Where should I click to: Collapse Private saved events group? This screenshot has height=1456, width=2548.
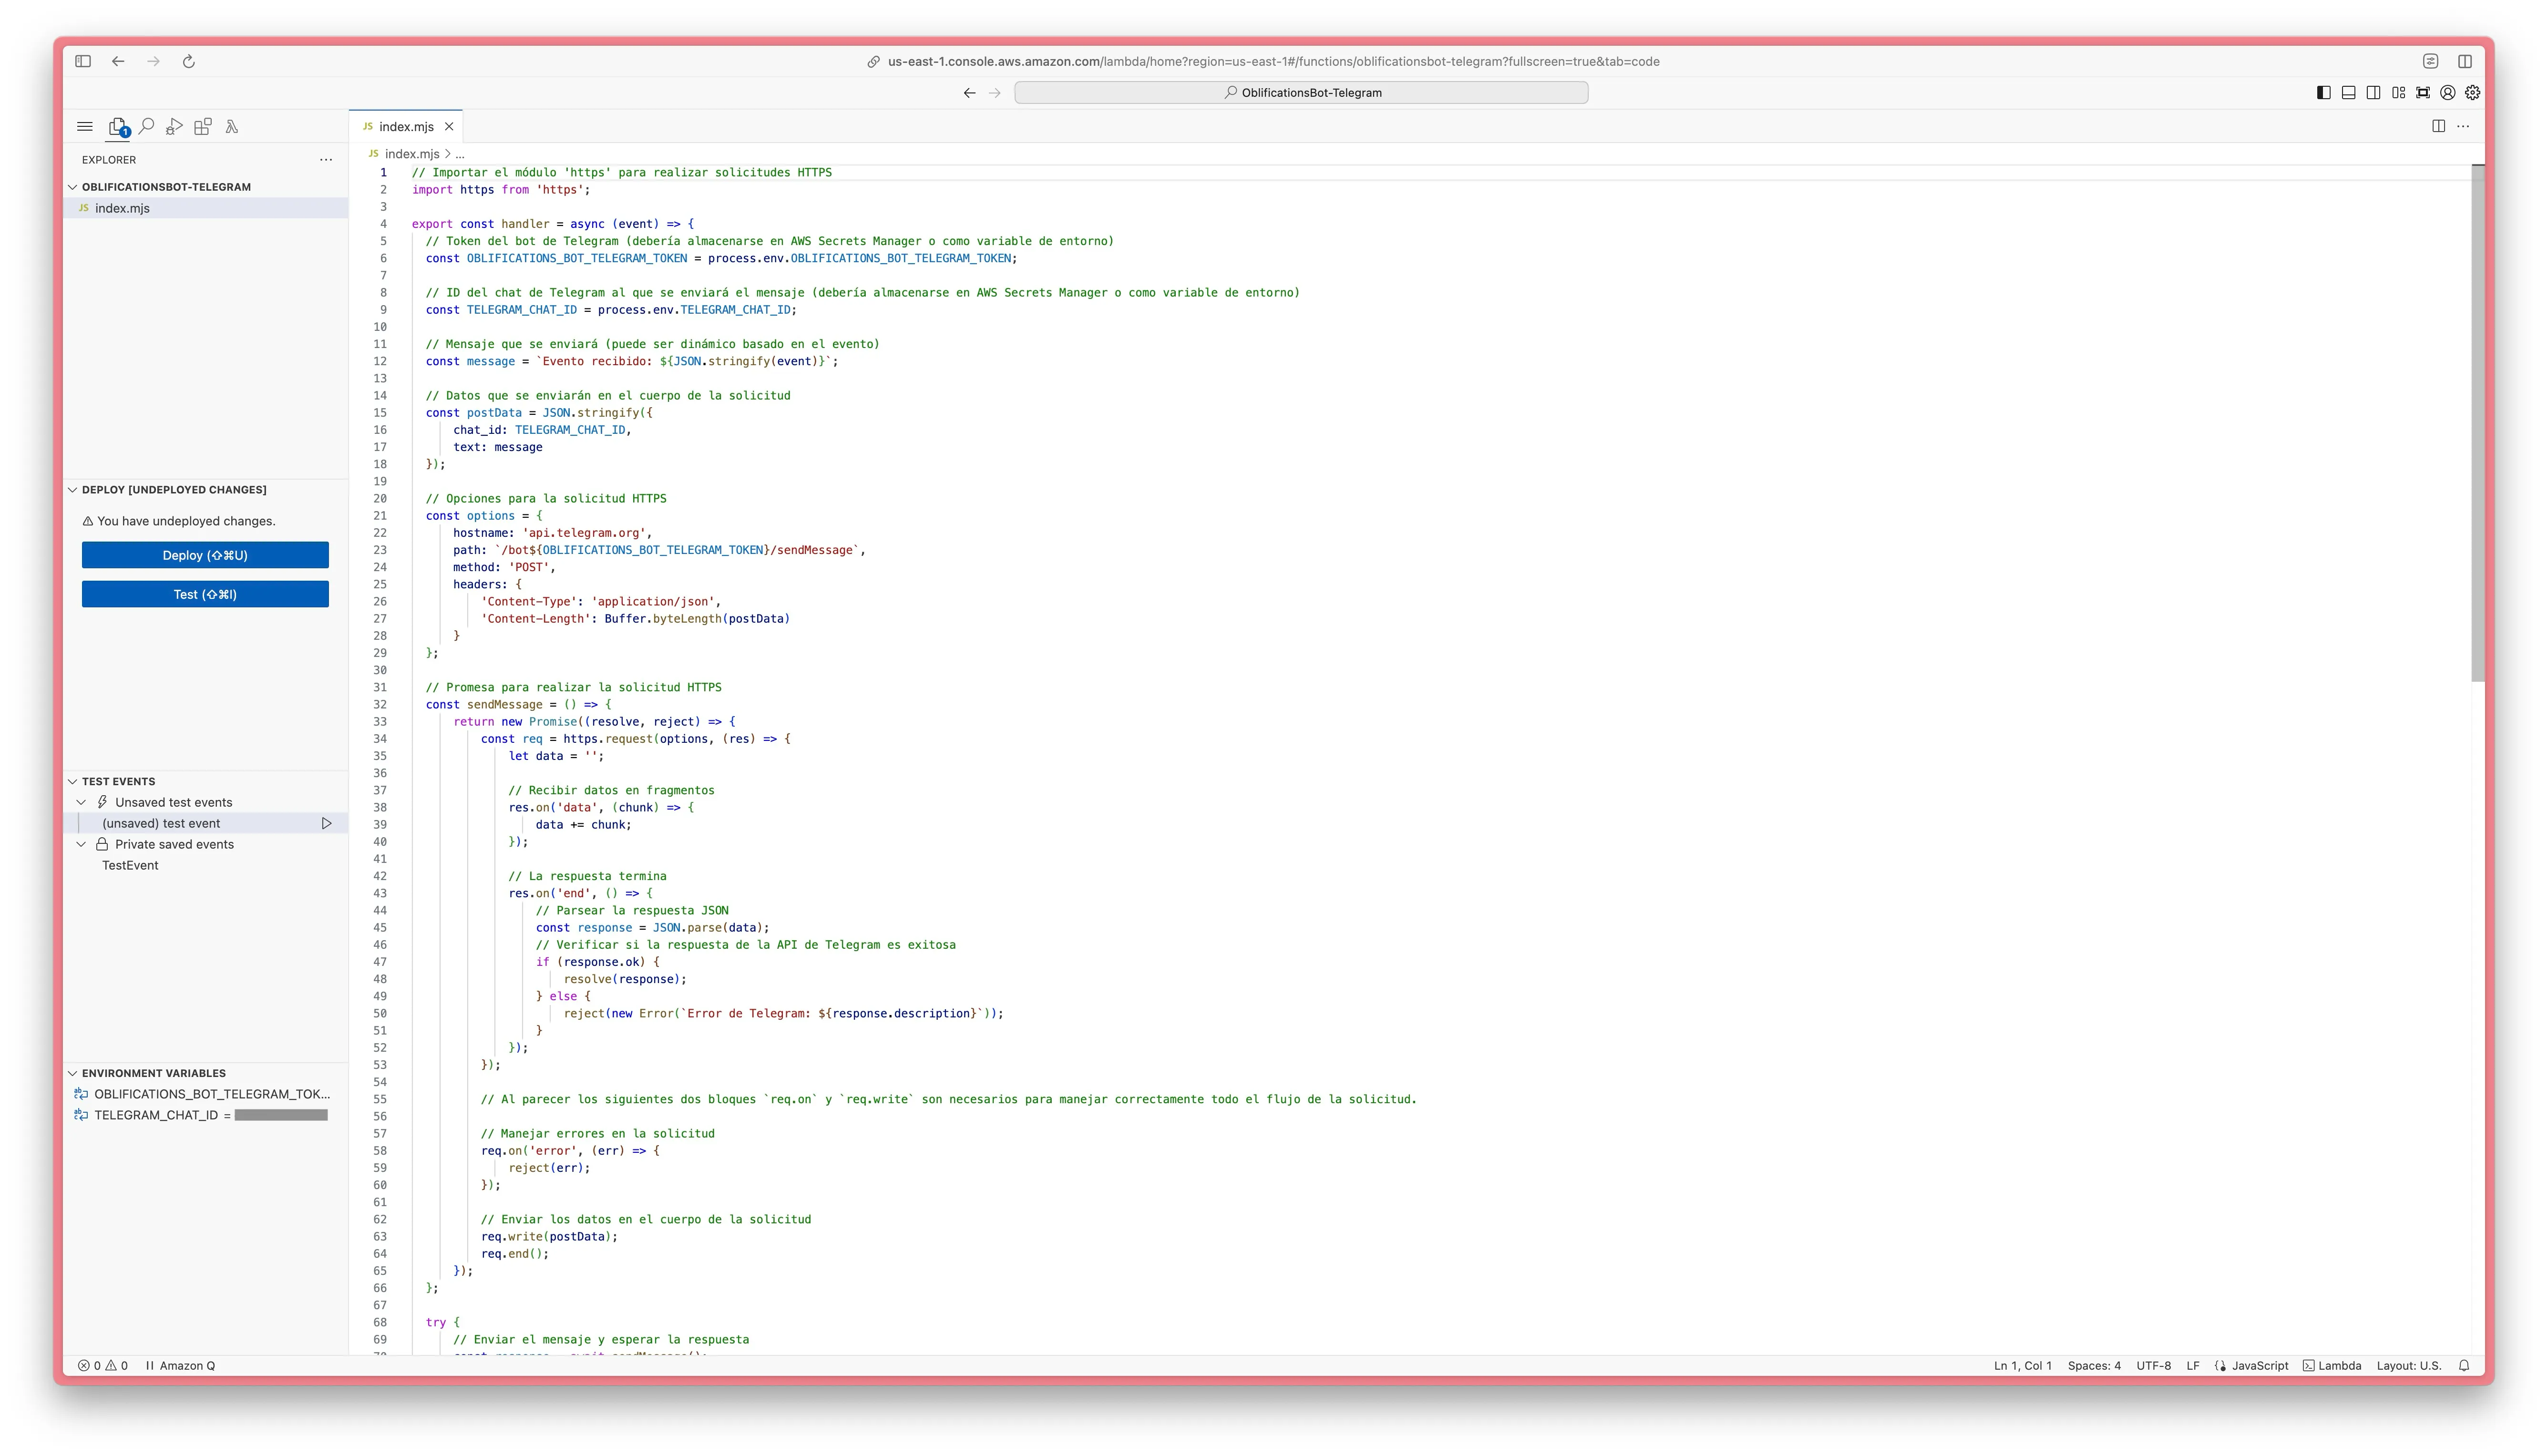click(82, 844)
